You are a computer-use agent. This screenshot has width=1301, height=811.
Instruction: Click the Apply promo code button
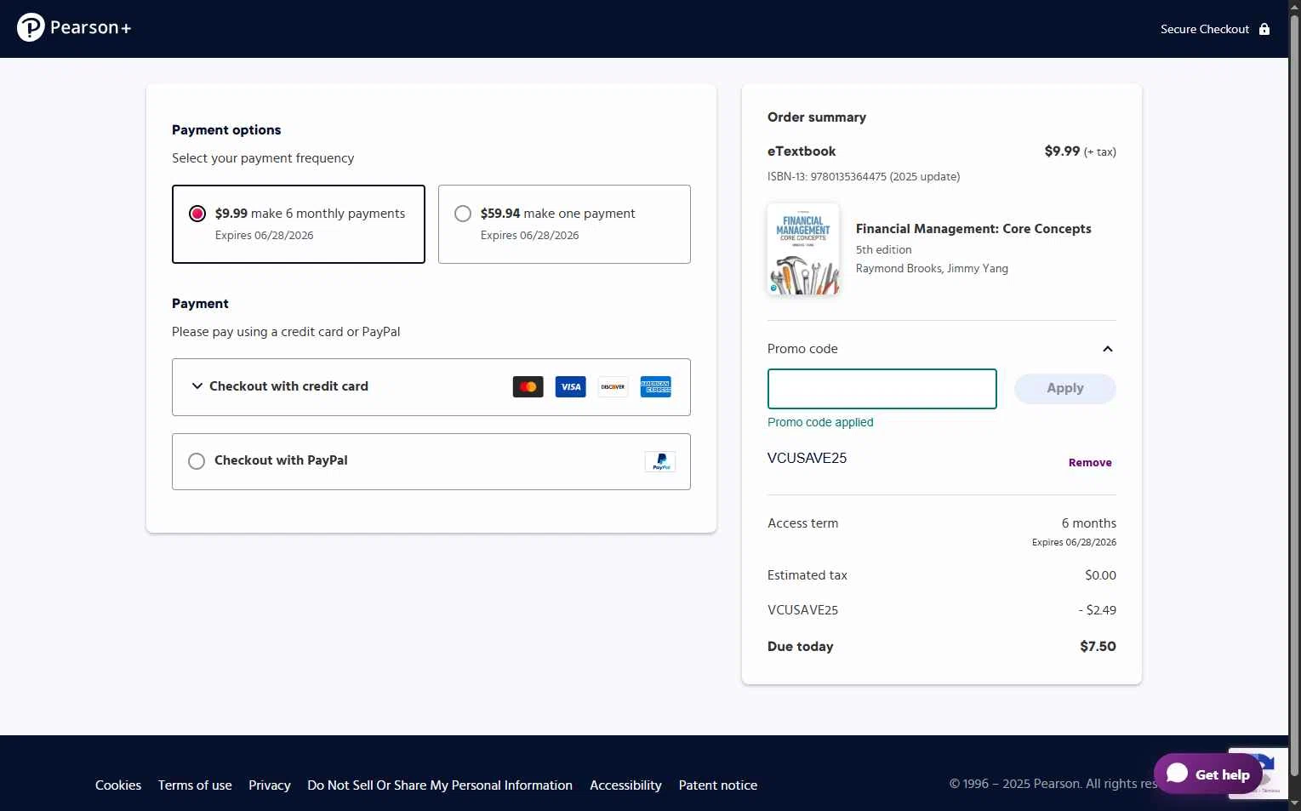(x=1065, y=389)
